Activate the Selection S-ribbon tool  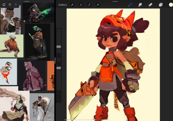(89, 5)
